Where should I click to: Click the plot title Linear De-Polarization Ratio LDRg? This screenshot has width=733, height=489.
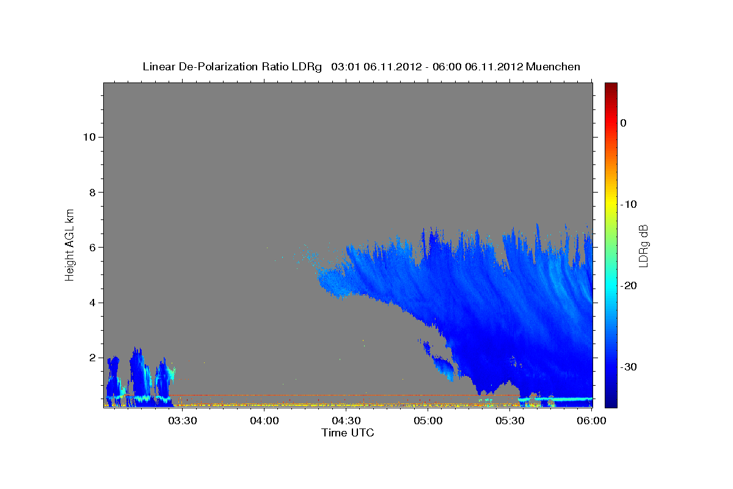(232, 67)
